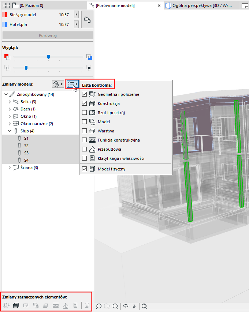Click the red current model color icon

pyautogui.click(x=7, y=57)
